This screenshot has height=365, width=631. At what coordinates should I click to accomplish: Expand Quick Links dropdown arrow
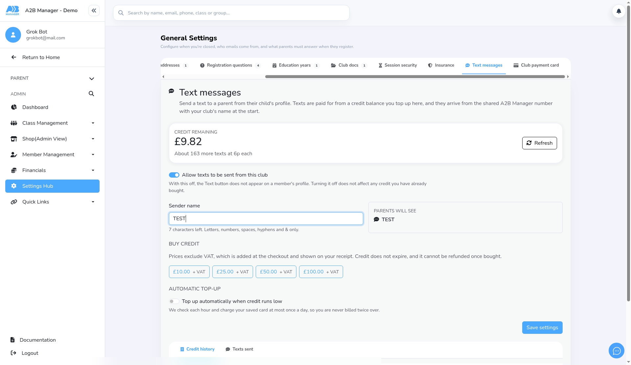93,202
